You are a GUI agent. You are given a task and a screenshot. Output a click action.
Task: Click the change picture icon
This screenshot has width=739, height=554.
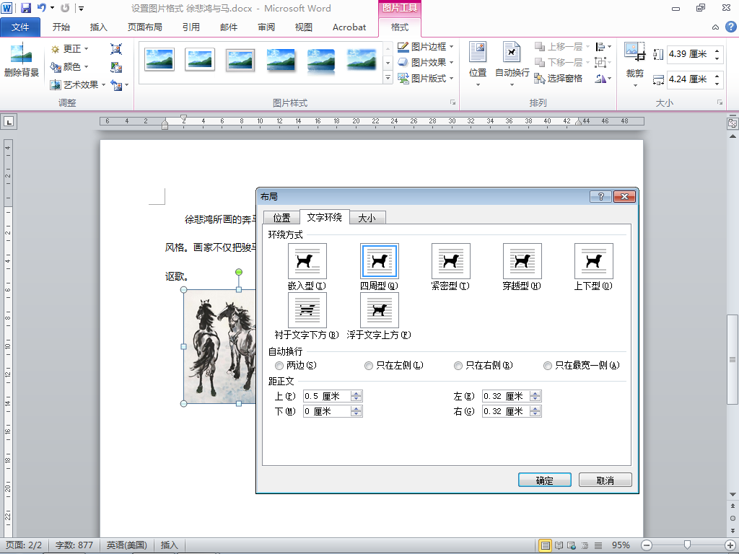[116, 67]
